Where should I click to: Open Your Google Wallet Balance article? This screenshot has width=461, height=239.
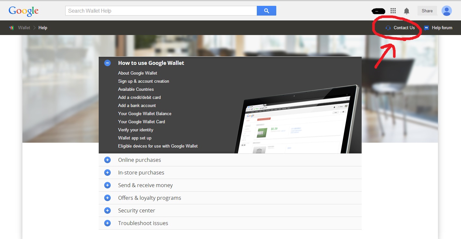click(145, 114)
